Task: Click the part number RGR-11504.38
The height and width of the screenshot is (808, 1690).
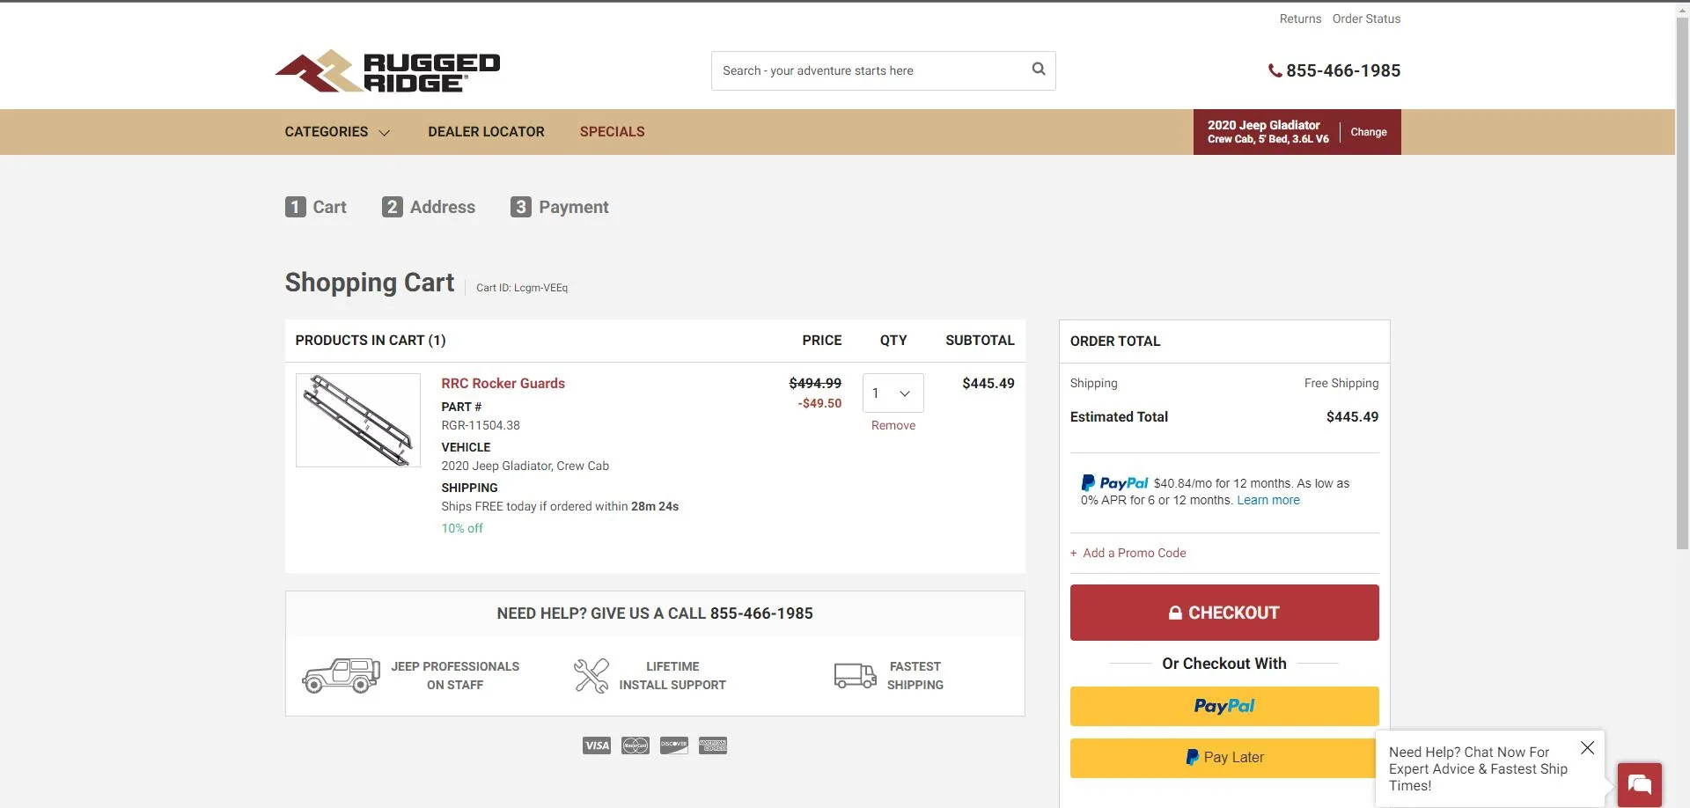Action: [481, 425]
